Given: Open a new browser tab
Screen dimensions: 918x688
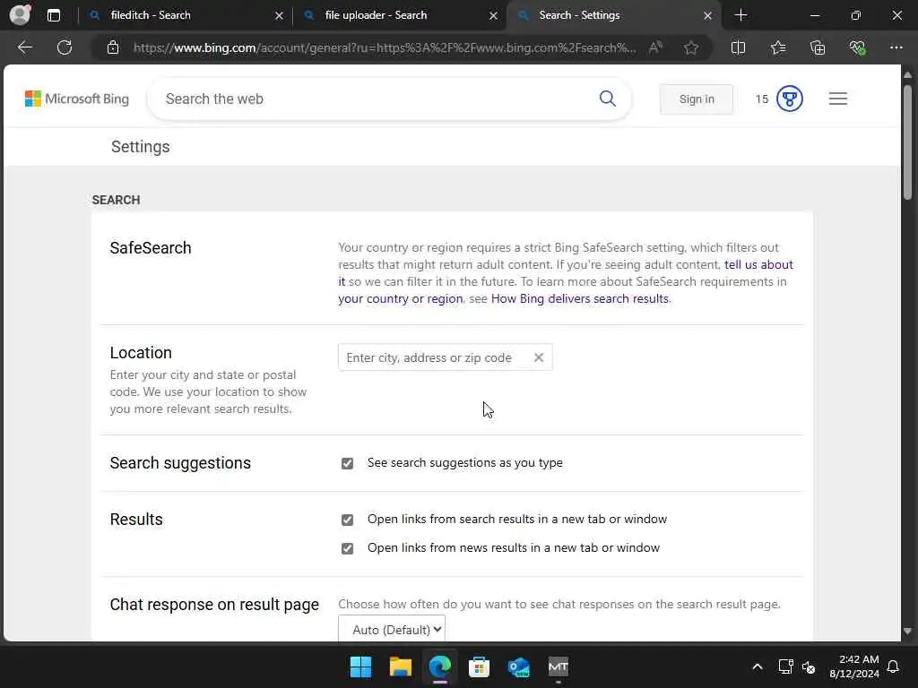Looking at the screenshot, I should point(740,15).
